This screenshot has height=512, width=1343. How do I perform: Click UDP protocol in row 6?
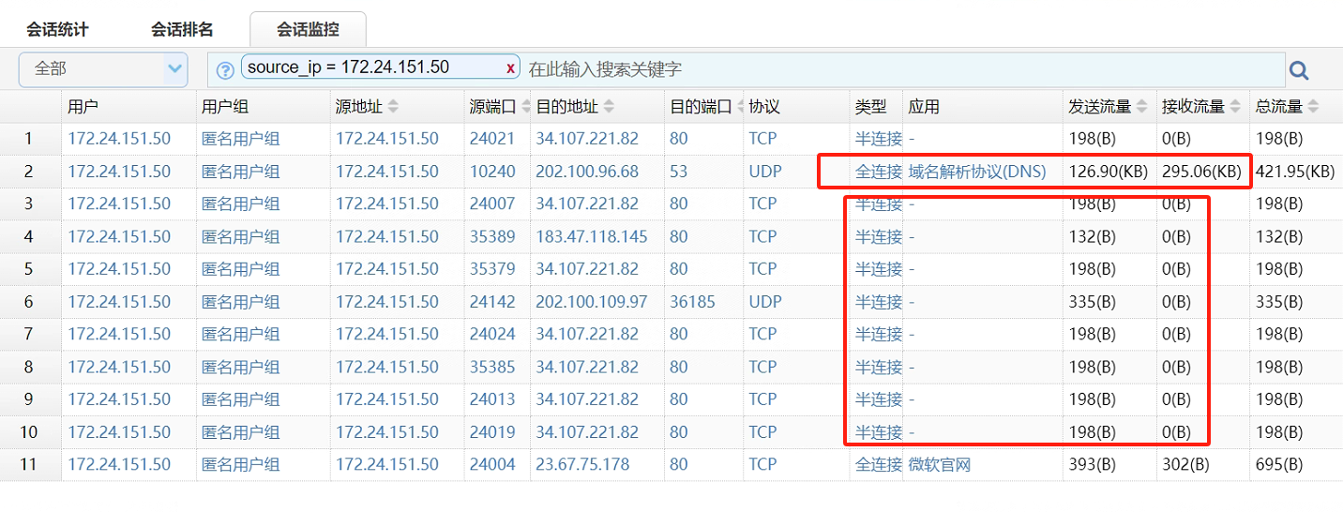[x=765, y=302]
